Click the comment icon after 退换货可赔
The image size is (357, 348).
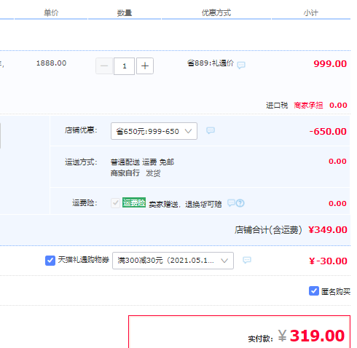pos(231,202)
